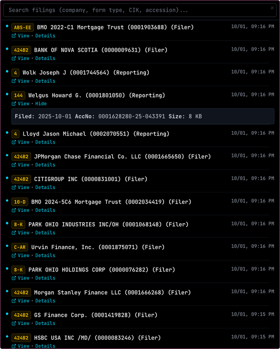Click external link icon for GS Finance Corp.
Image resolution: width=280 pixels, height=349 pixels.
(x=14, y=323)
